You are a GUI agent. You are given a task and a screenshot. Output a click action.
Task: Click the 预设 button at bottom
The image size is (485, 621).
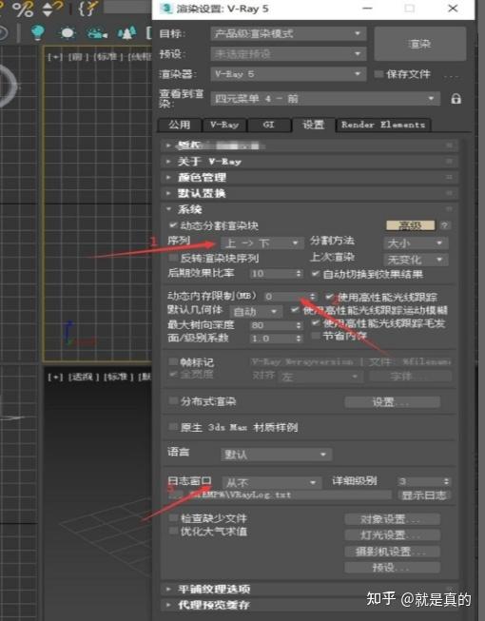point(392,568)
